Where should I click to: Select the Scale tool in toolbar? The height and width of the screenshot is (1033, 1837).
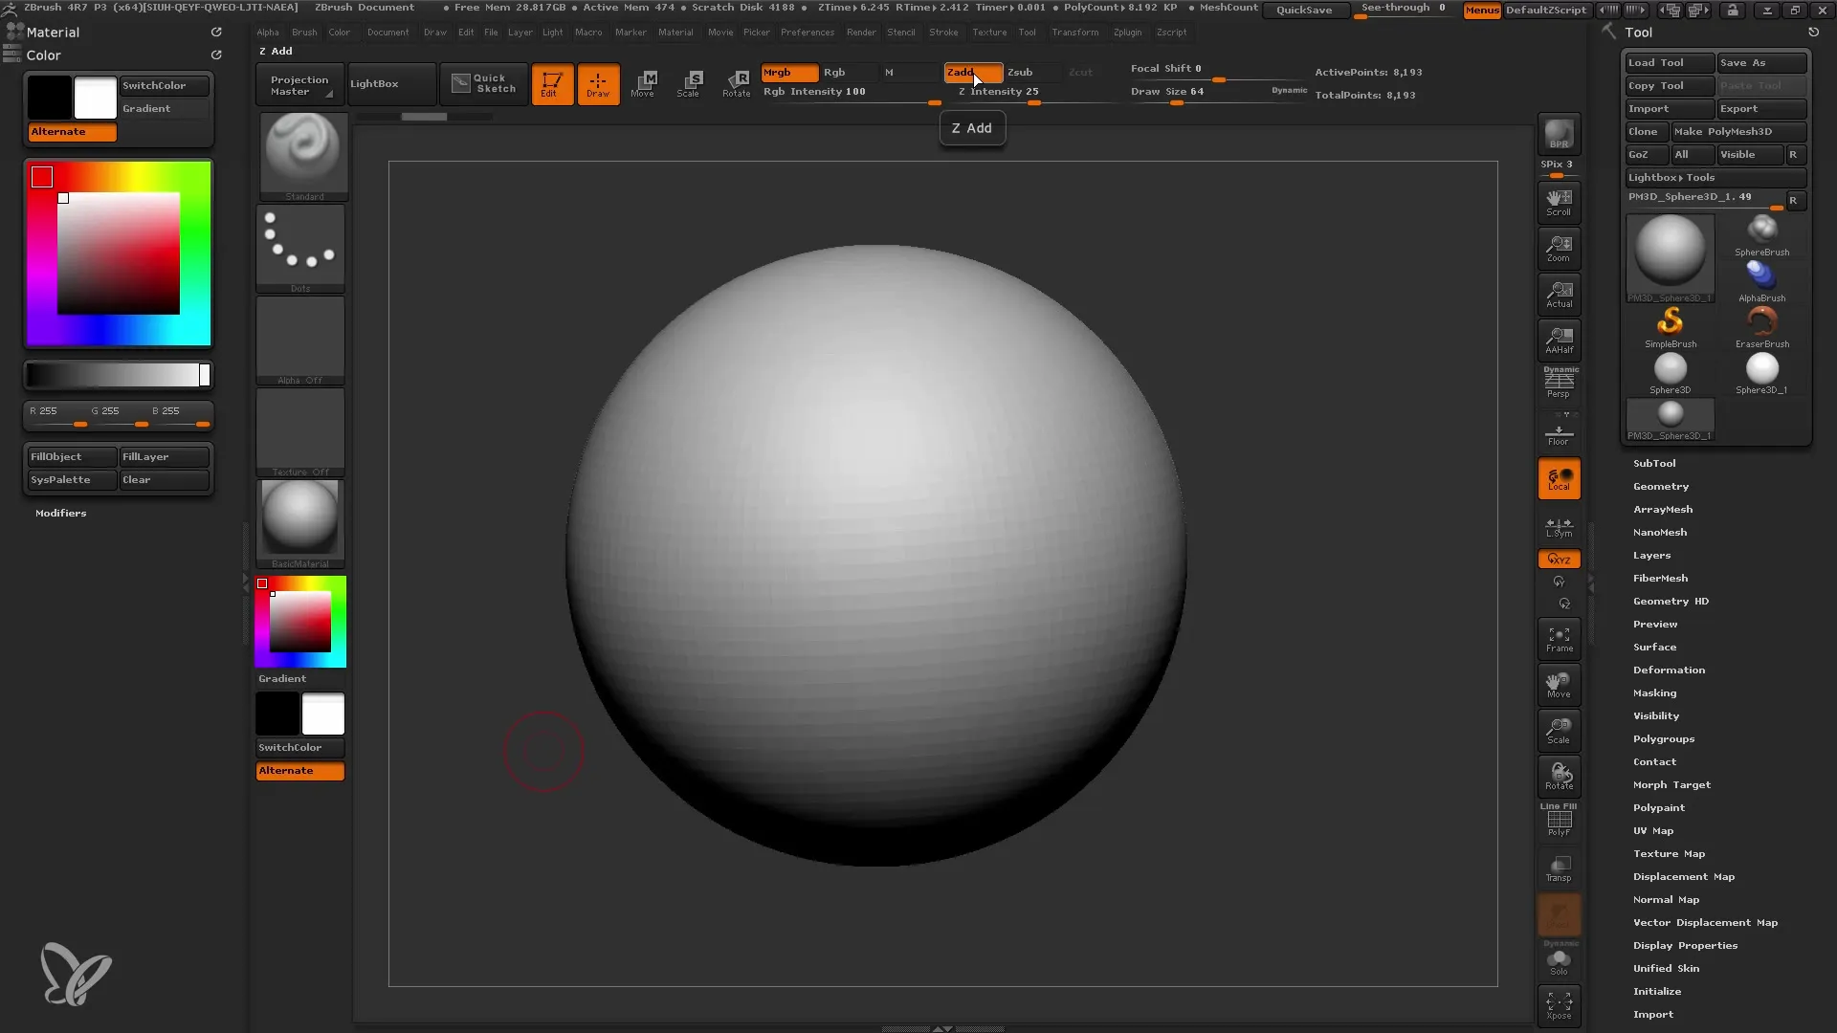692,82
